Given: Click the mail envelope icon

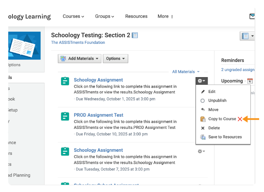Looking at the screenshot, I should click(x=252, y=17).
